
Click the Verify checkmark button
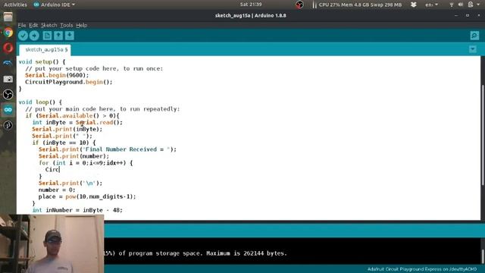[23, 36]
